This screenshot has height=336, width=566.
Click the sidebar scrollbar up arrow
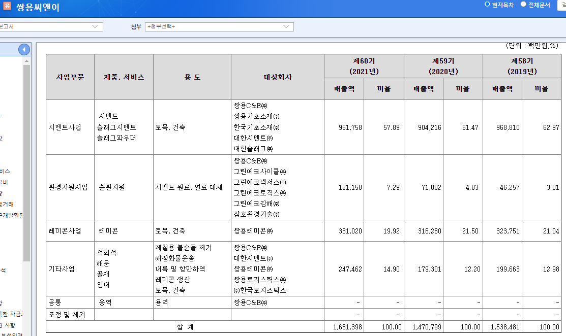pyautogui.click(x=27, y=61)
